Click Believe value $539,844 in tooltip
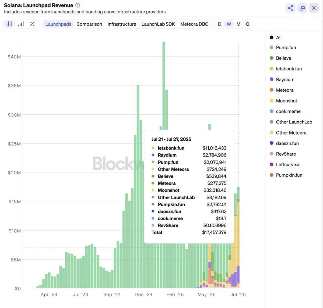Viewport: 323px width, 308px height. pos(216,176)
